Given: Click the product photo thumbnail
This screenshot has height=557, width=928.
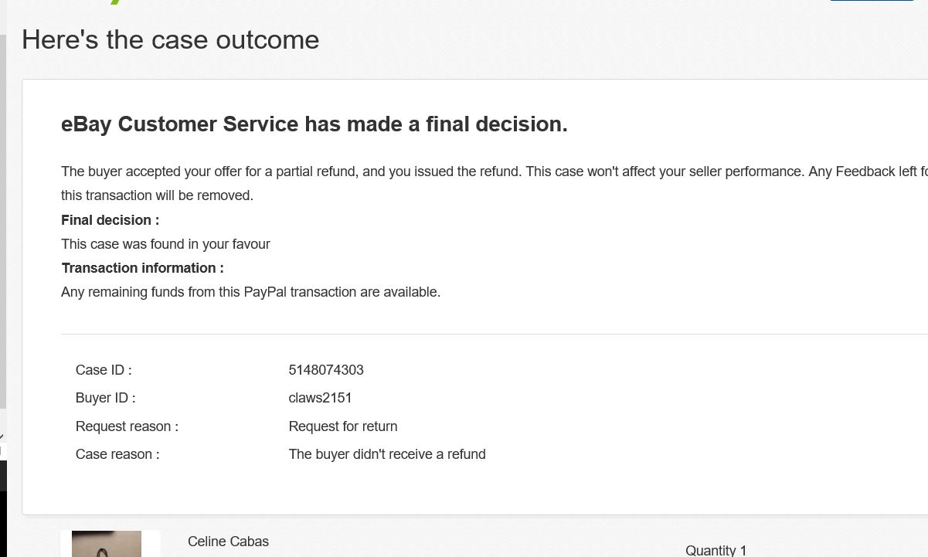Looking at the screenshot, I should [107, 544].
